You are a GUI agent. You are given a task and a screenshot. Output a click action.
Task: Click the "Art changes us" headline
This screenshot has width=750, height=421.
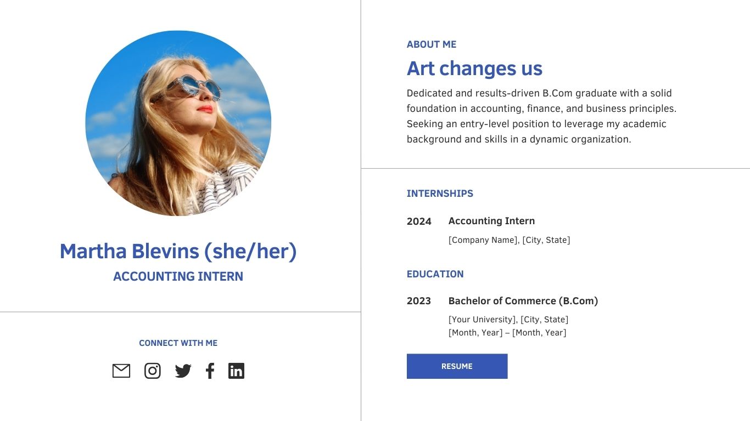coord(474,69)
